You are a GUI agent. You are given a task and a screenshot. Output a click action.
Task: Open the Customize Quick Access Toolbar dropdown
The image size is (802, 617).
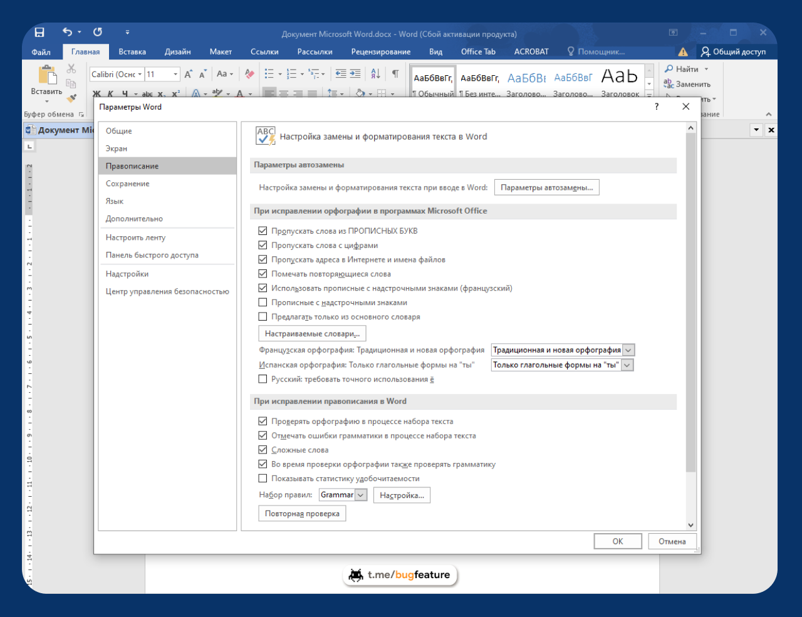coord(127,32)
